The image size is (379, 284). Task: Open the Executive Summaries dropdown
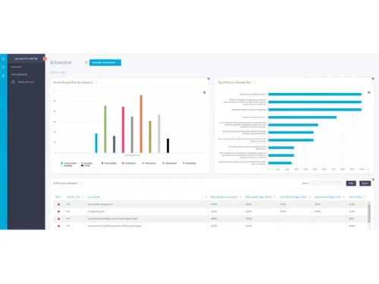pyautogui.click(x=105, y=62)
